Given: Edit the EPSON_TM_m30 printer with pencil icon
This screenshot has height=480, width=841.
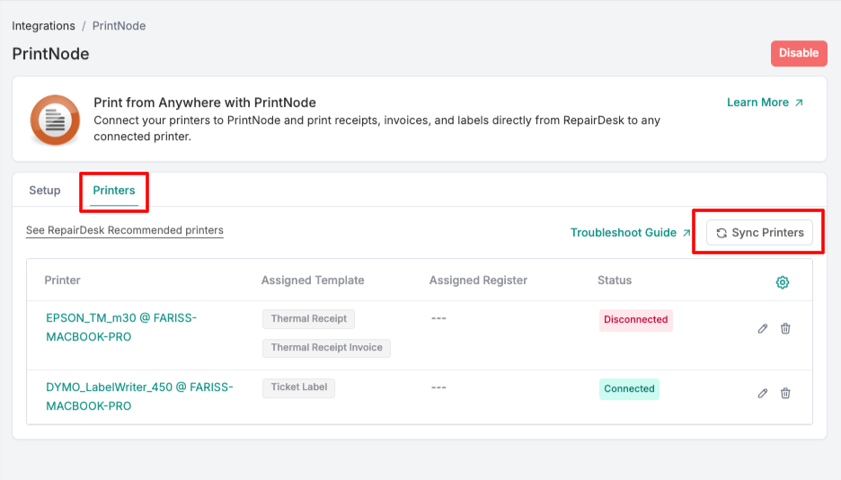Looking at the screenshot, I should (x=763, y=329).
